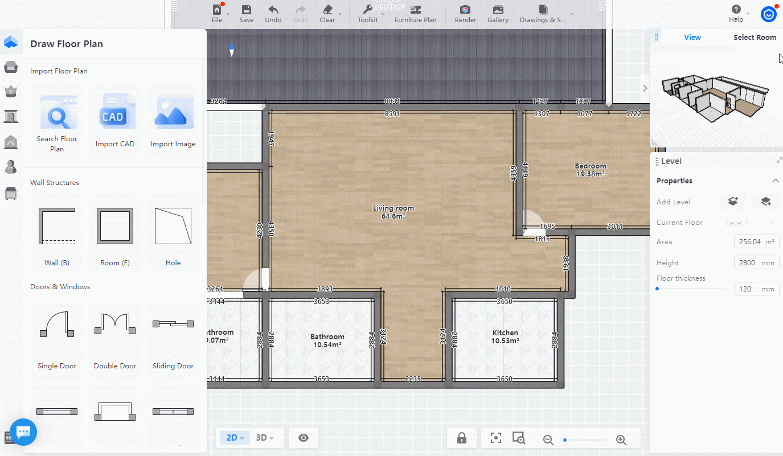This screenshot has width=783, height=456.
Task: Open the crown premium sidebar icon
Action: tap(10, 91)
